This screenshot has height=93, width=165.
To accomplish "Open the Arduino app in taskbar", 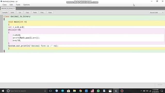I will click(x=63, y=91).
